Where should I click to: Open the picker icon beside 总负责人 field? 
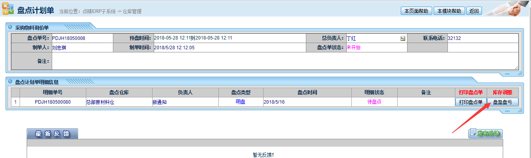pyautogui.click(x=402, y=38)
